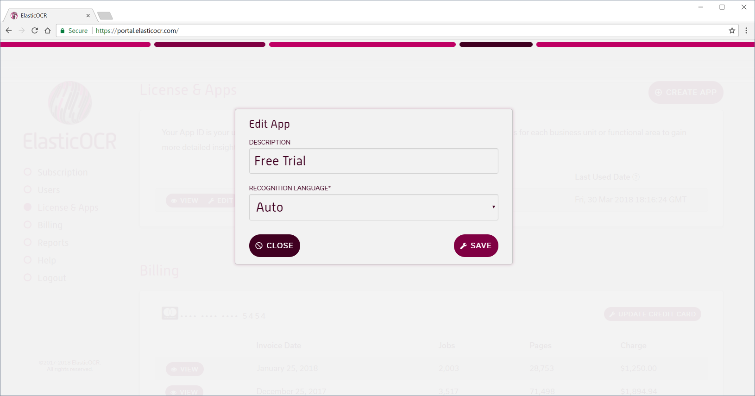This screenshot has width=755, height=396.
Task: Minimize the browser window
Action: [701, 7]
